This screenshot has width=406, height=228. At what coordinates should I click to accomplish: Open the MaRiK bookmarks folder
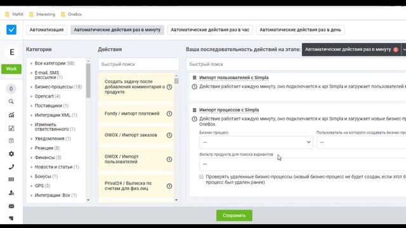point(14,14)
